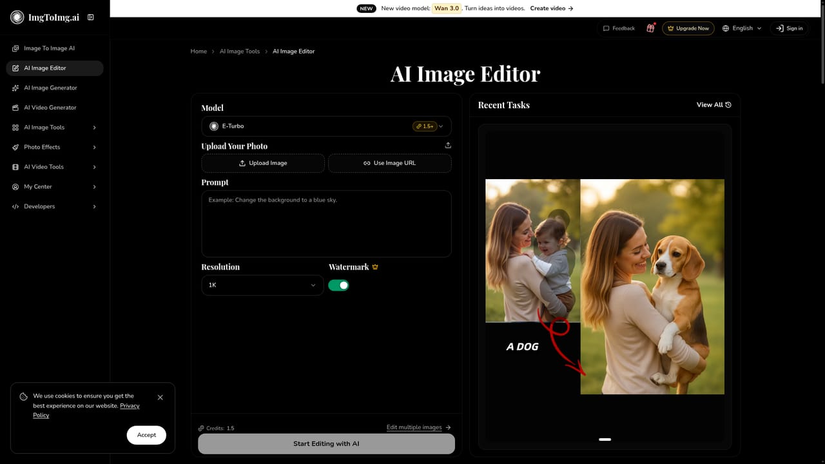Viewport: 825px width, 464px height.
Task: Click the E-Turbo model logo icon
Action: (214, 126)
